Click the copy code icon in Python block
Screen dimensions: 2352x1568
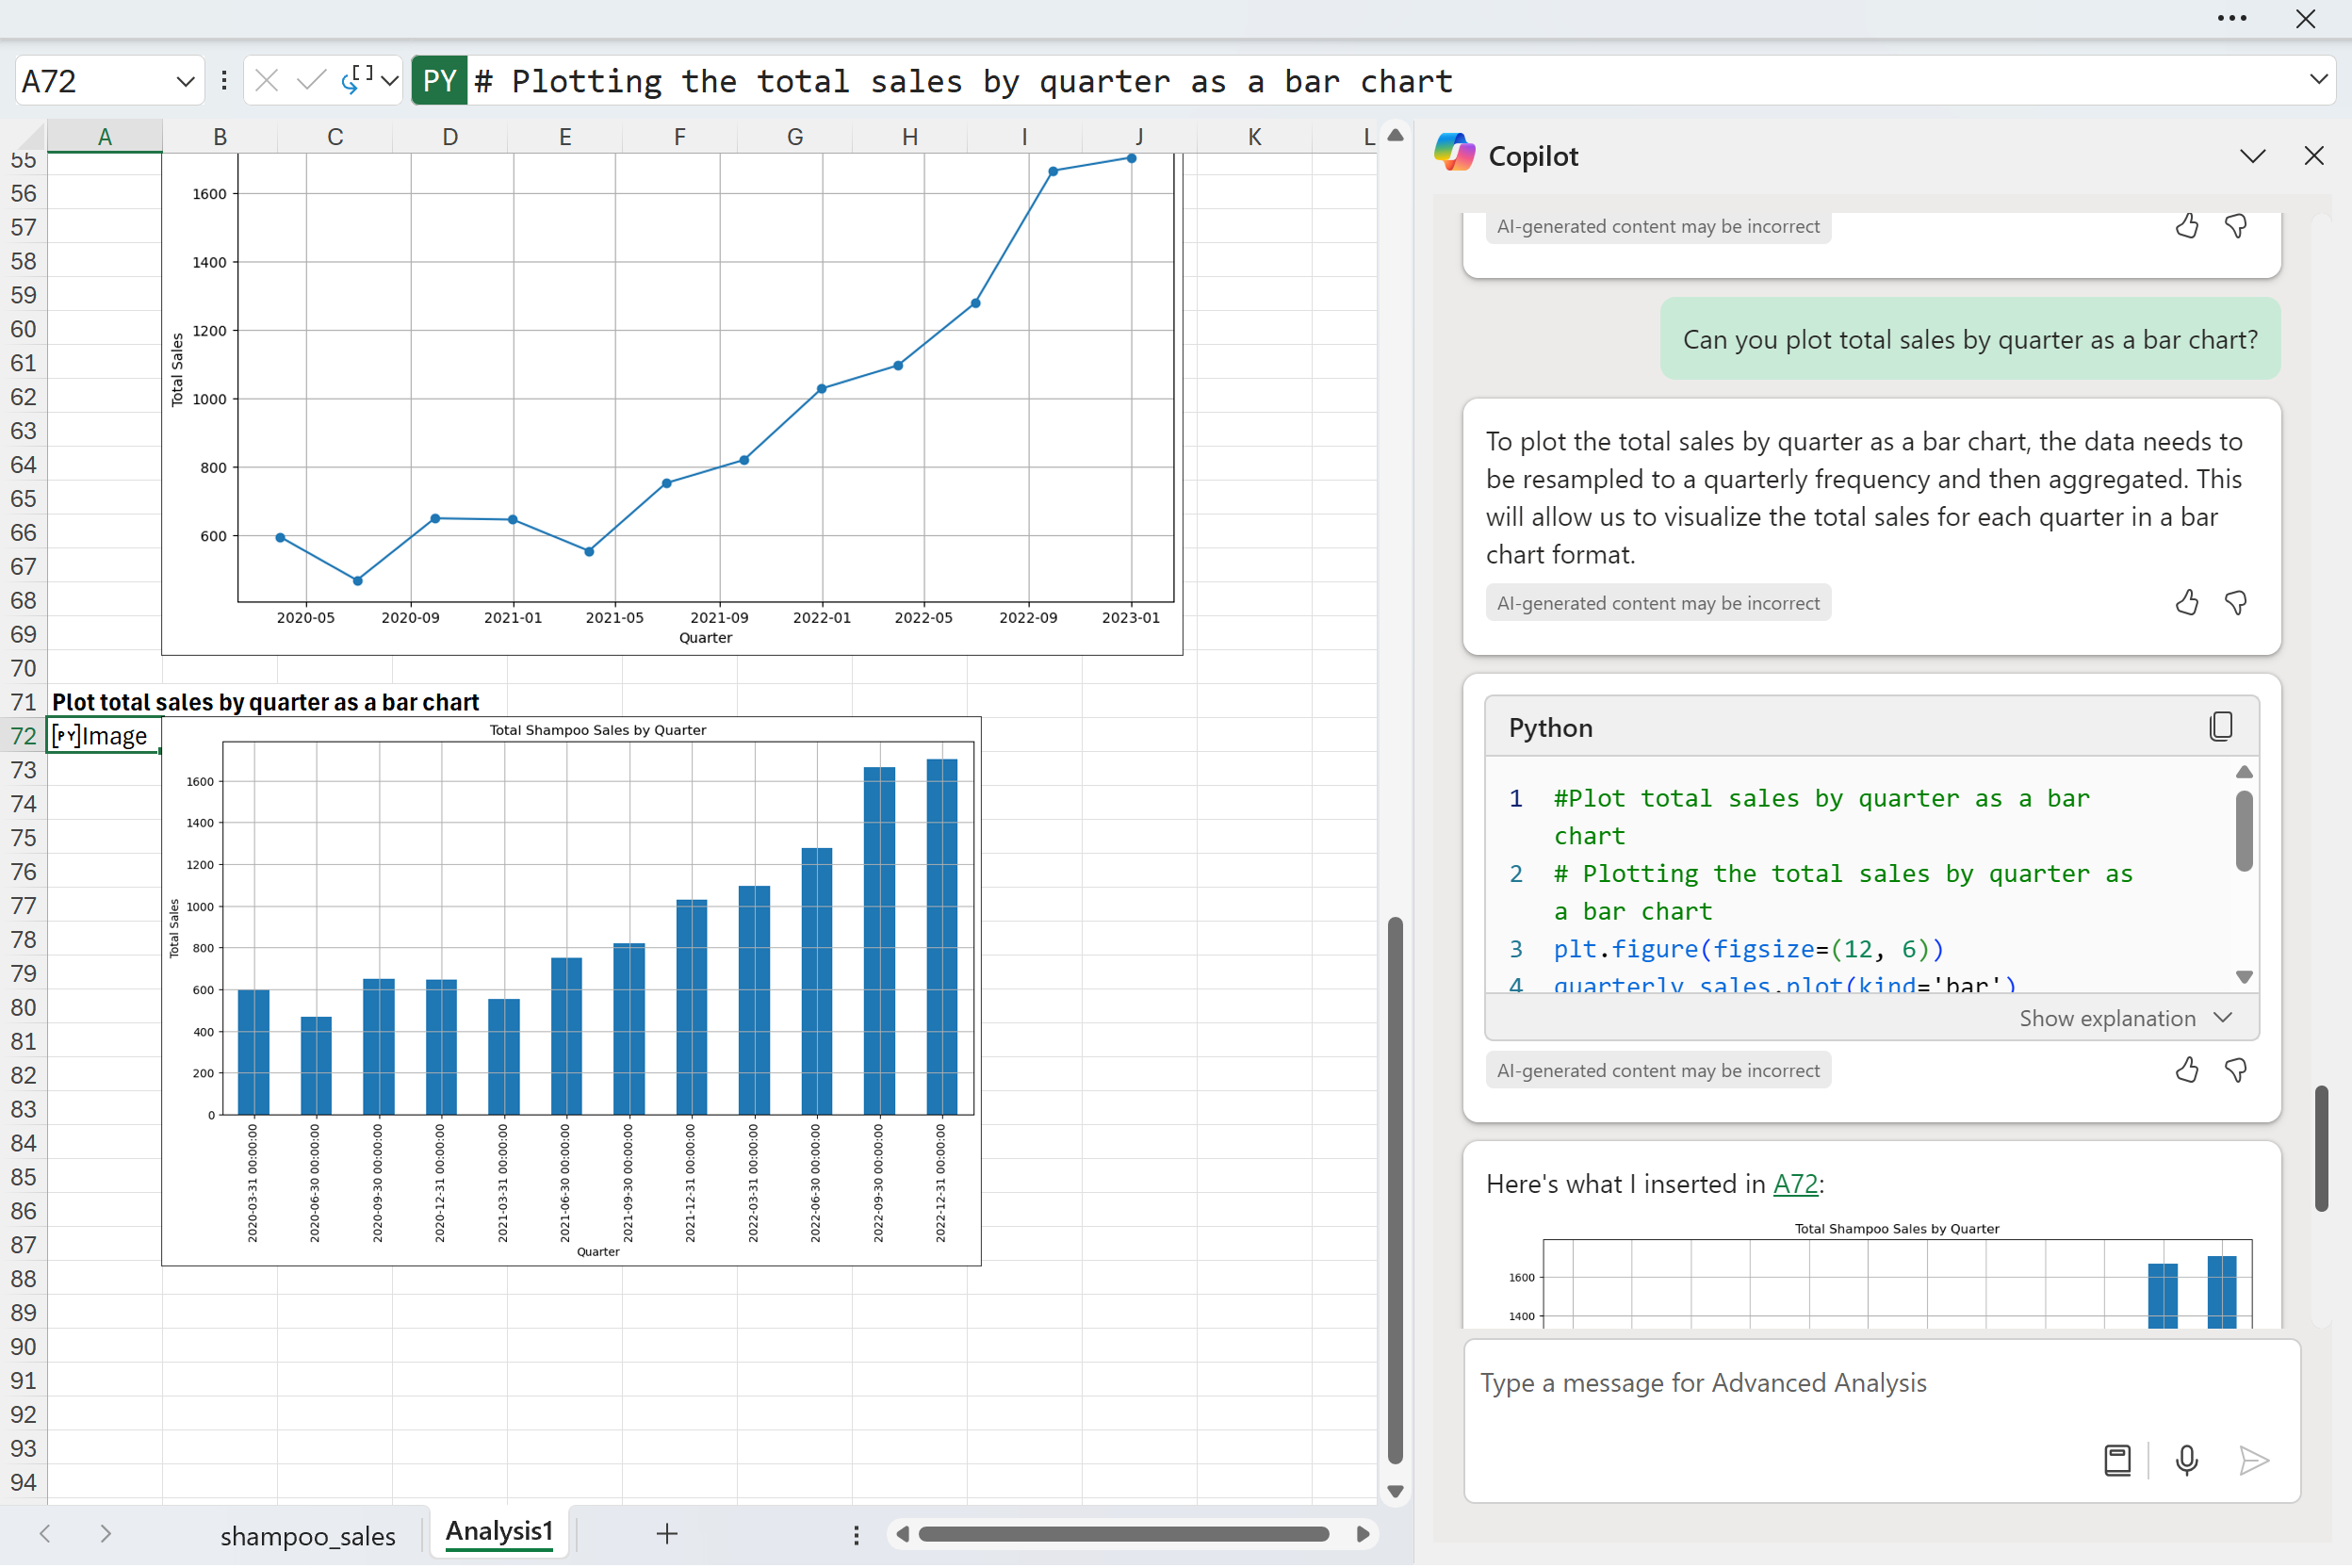(2220, 727)
